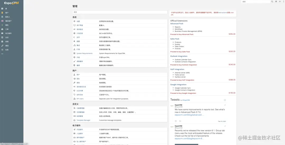
Task: Open the 商机 dollar-sign icon in sidebar
Action: tap(2, 25)
